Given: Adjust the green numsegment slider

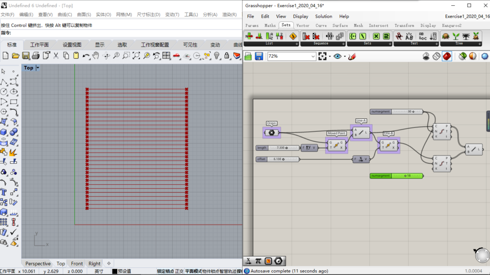Looking at the screenshot, I should 396,176.
